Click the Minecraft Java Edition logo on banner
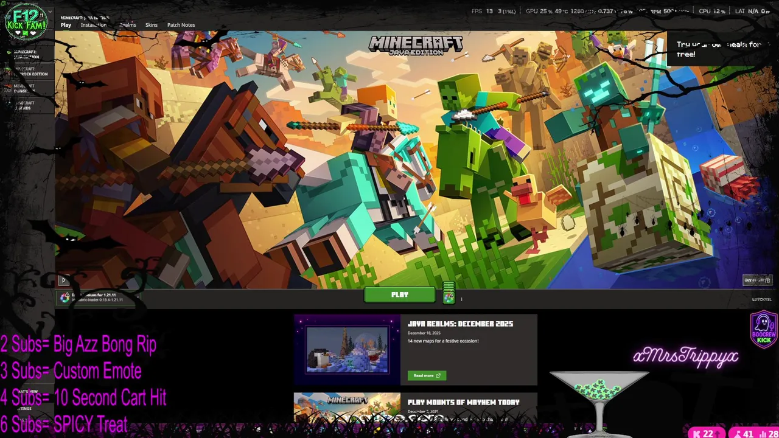Viewport: 779px width, 438px height. (416, 45)
